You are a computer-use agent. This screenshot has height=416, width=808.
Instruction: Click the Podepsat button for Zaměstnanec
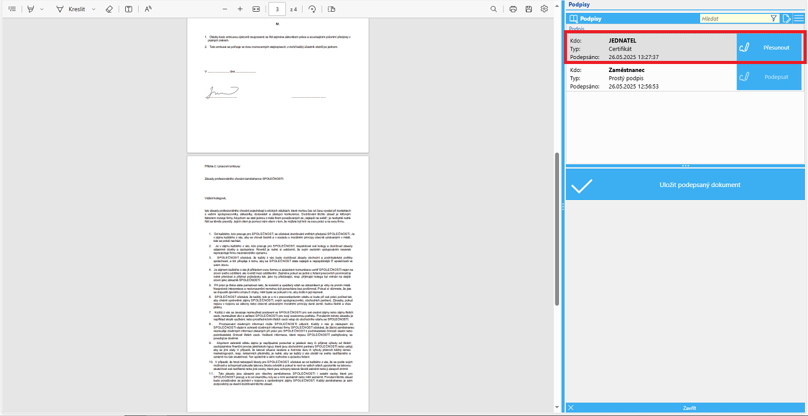pyautogui.click(x=770, y=77)
